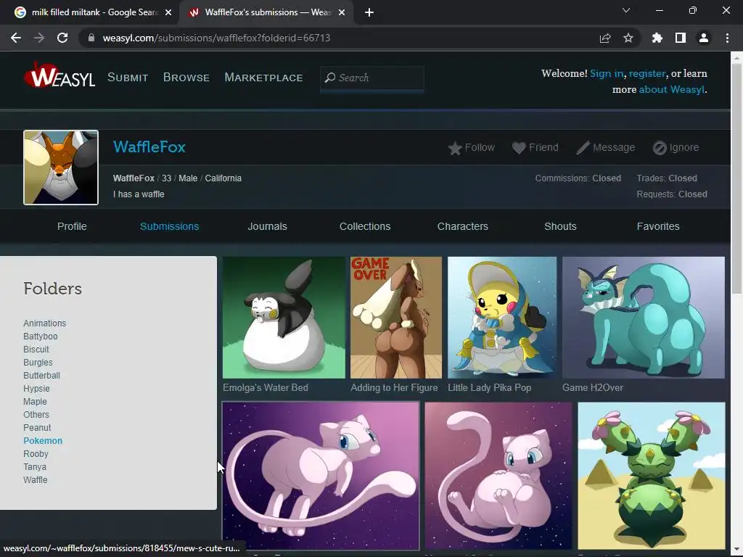Viewport: 743px width, 557px height.
Task: Open the Collections tab
Action: (365, 226)
